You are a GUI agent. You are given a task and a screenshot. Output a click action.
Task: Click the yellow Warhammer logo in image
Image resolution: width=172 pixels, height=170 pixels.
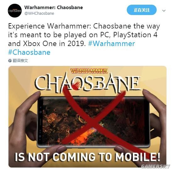click(89, 71)
